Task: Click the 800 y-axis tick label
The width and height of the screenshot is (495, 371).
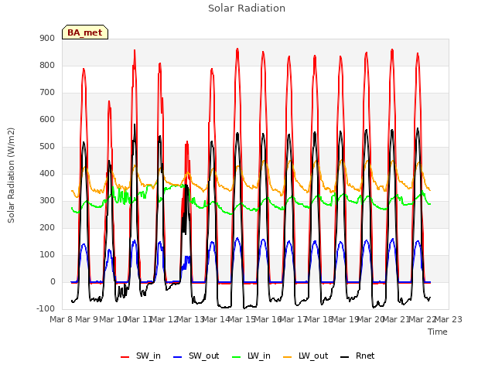Action: [47, 65]
